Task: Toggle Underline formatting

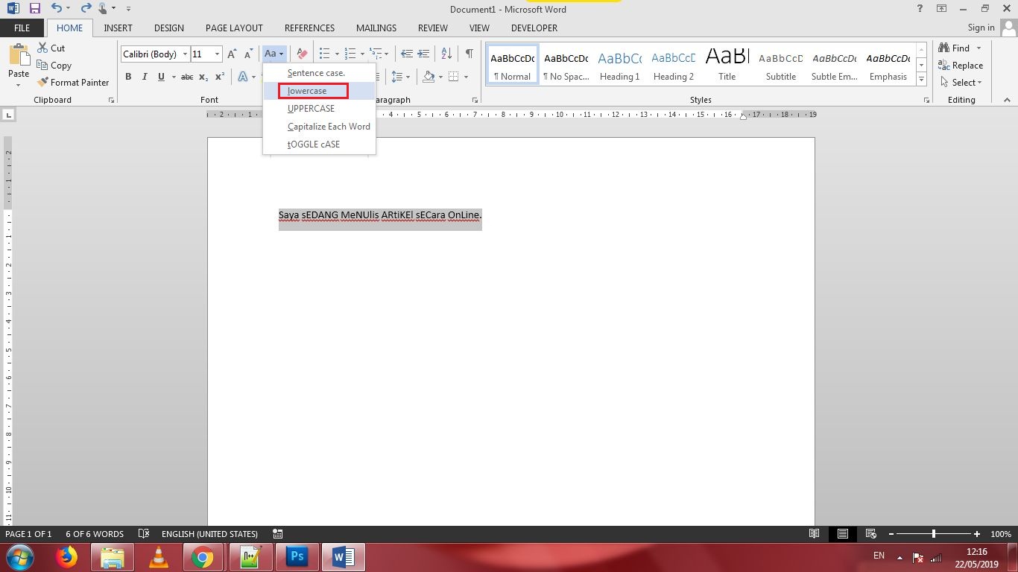Action: (x=160, y=76)
